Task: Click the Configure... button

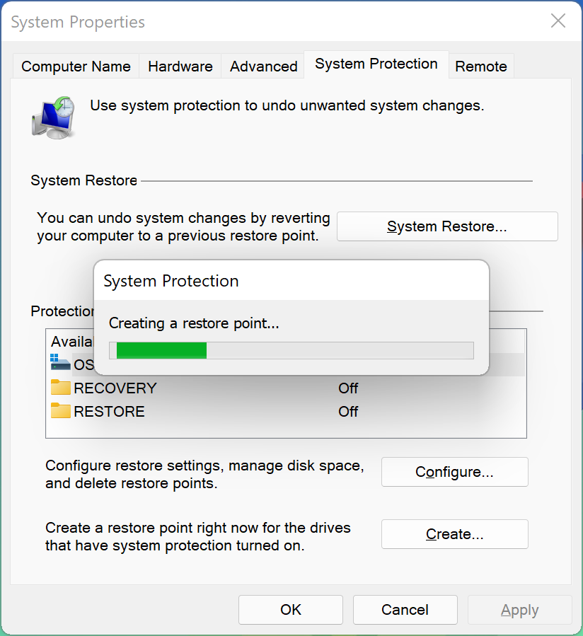Action: click(x=454, y=472)
